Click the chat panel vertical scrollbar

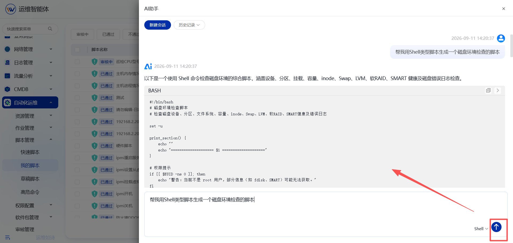[x=511, y=46]
